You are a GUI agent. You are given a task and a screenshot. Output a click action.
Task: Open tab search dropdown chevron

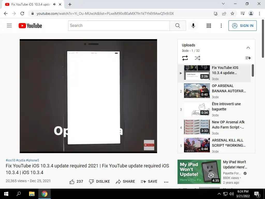(x=223, y=4)
